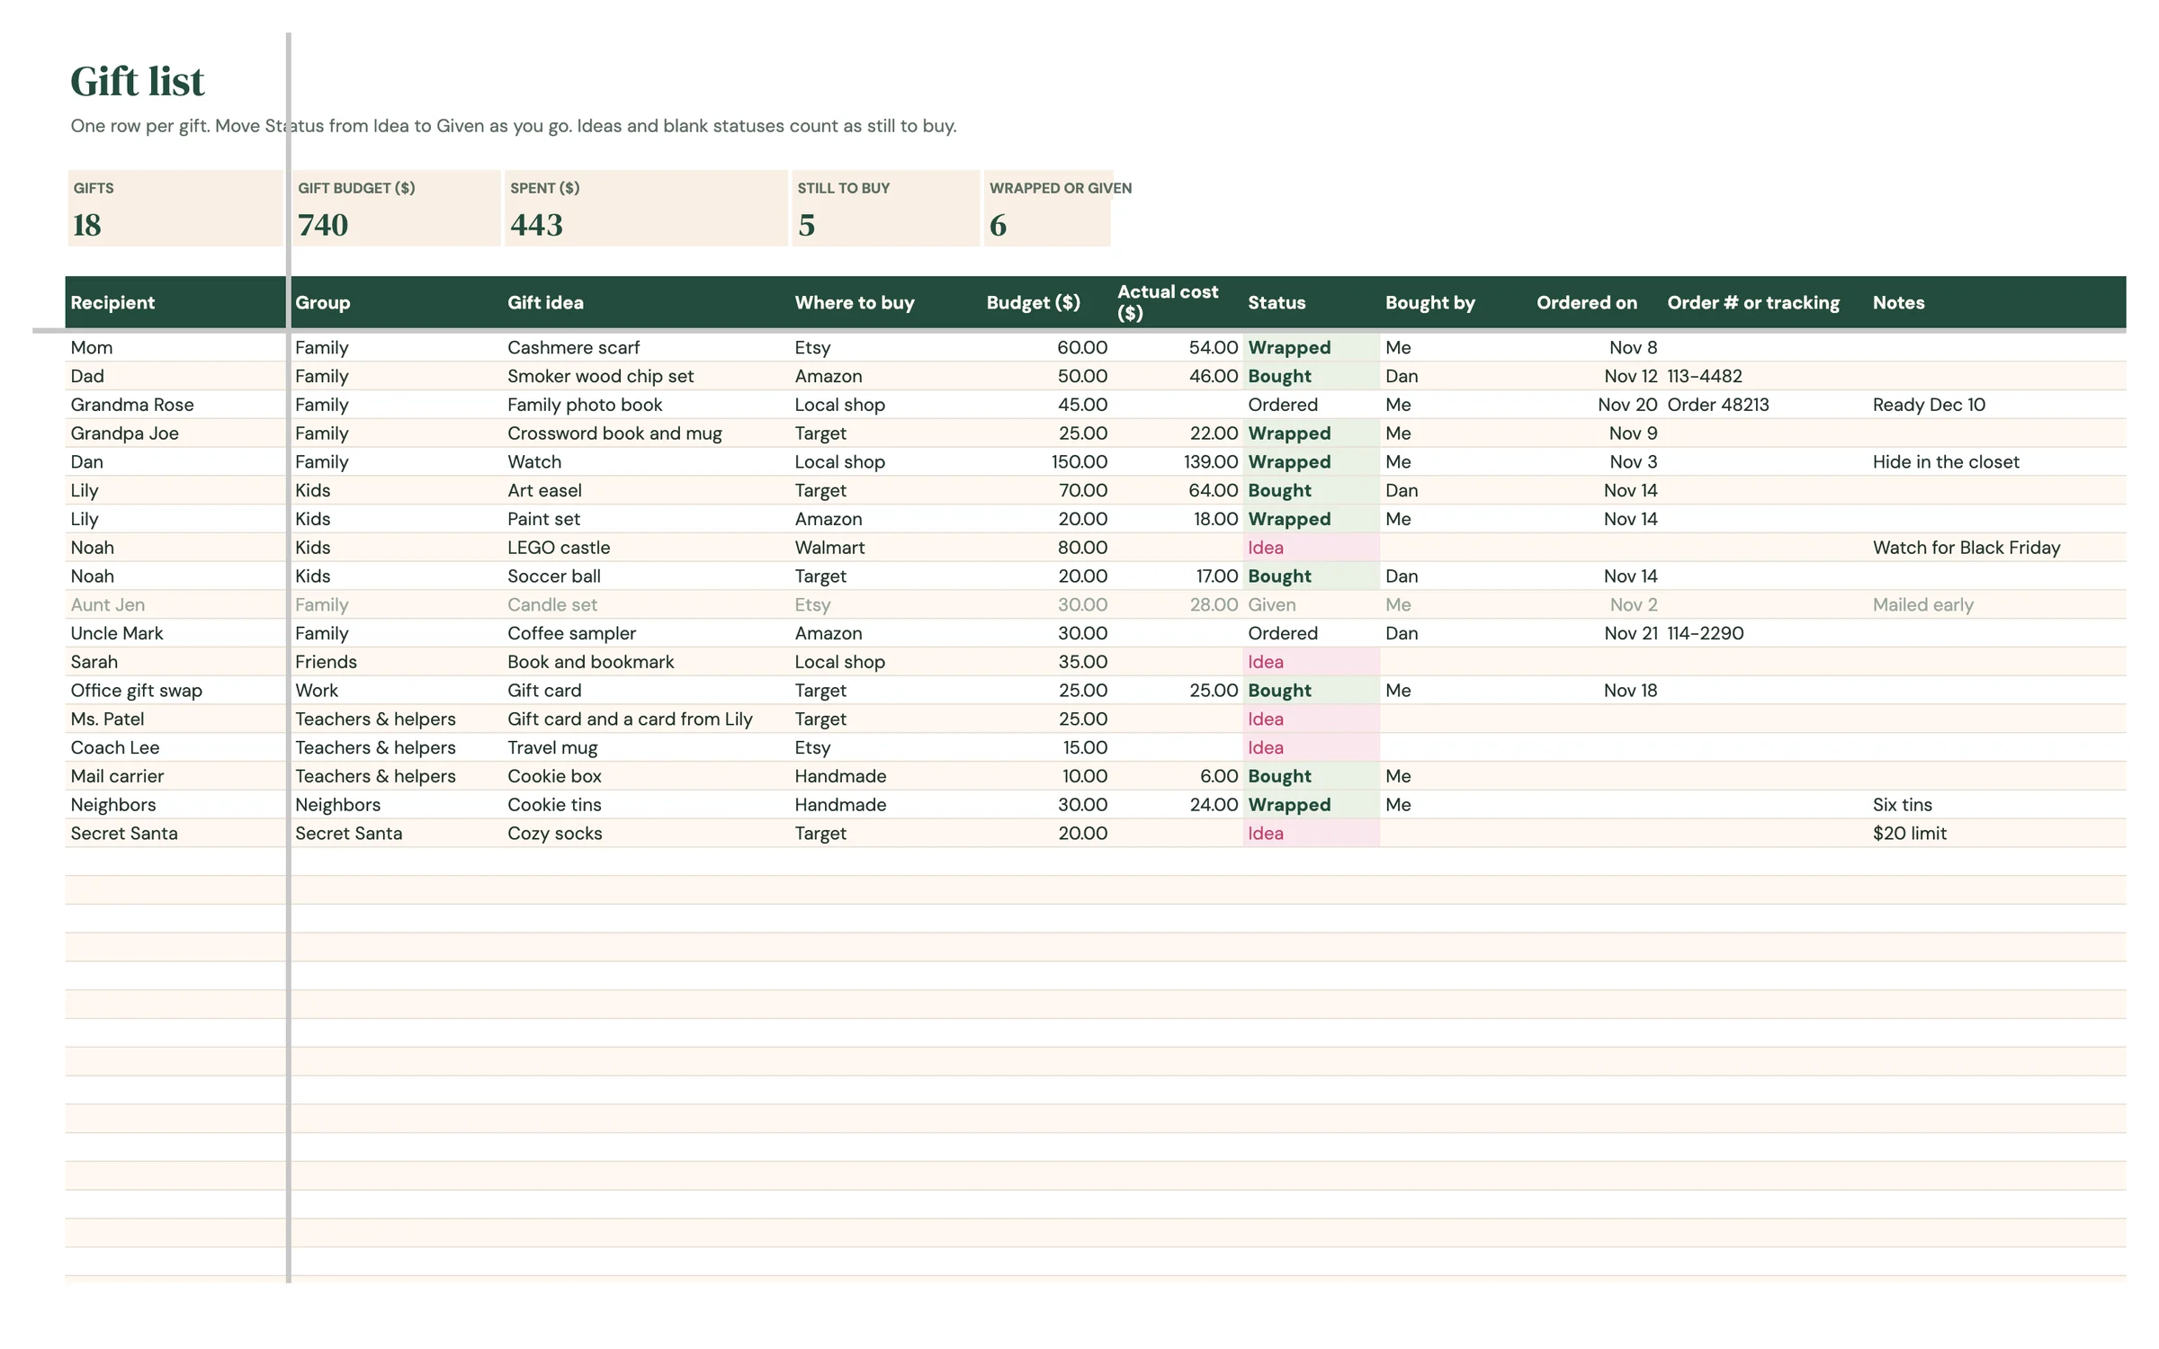The image size is (2159, 1349).
Task: Click the 114-2290 tracking cell
Action: click(1706, 633)
